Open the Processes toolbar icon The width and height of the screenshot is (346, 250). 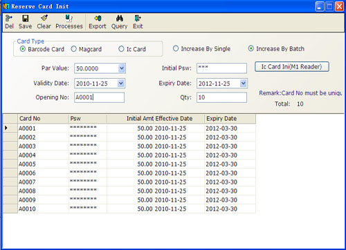point(69,18)
